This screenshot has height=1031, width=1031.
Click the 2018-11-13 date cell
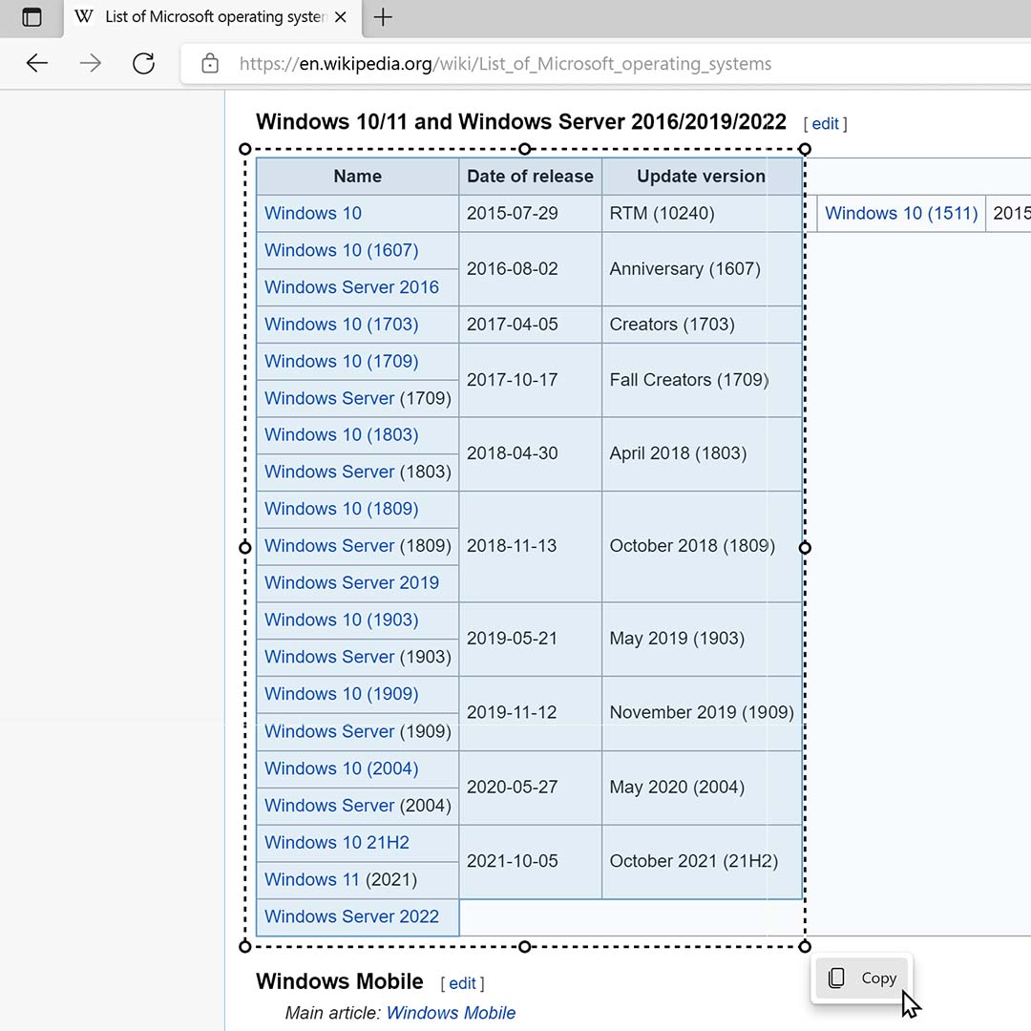click(x=530, y=546)
